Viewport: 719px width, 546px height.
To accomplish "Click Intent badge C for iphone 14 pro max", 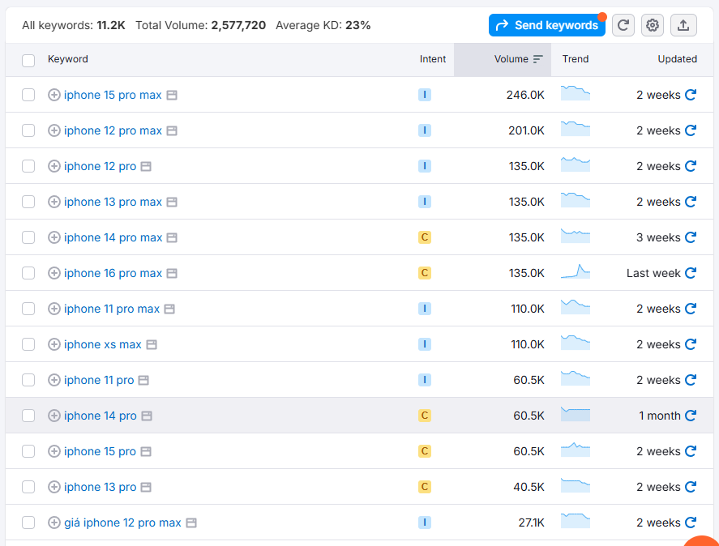I will coord(425,237).
